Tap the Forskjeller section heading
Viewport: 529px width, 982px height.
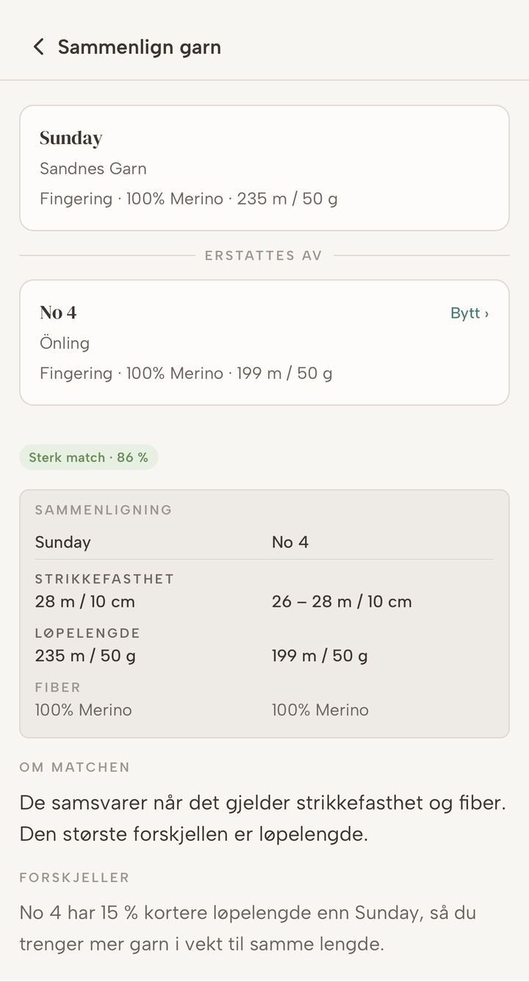[x=74, y=878]
